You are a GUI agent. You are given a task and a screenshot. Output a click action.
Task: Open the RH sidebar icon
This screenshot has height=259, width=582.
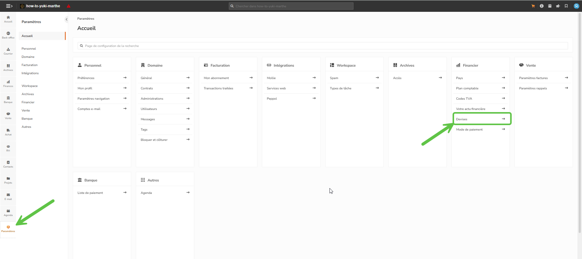8,148
